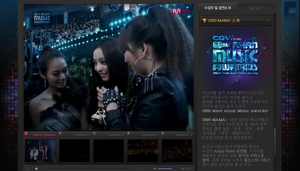
Task: Adjust the purple volume slider
Action: click(165, 169)
